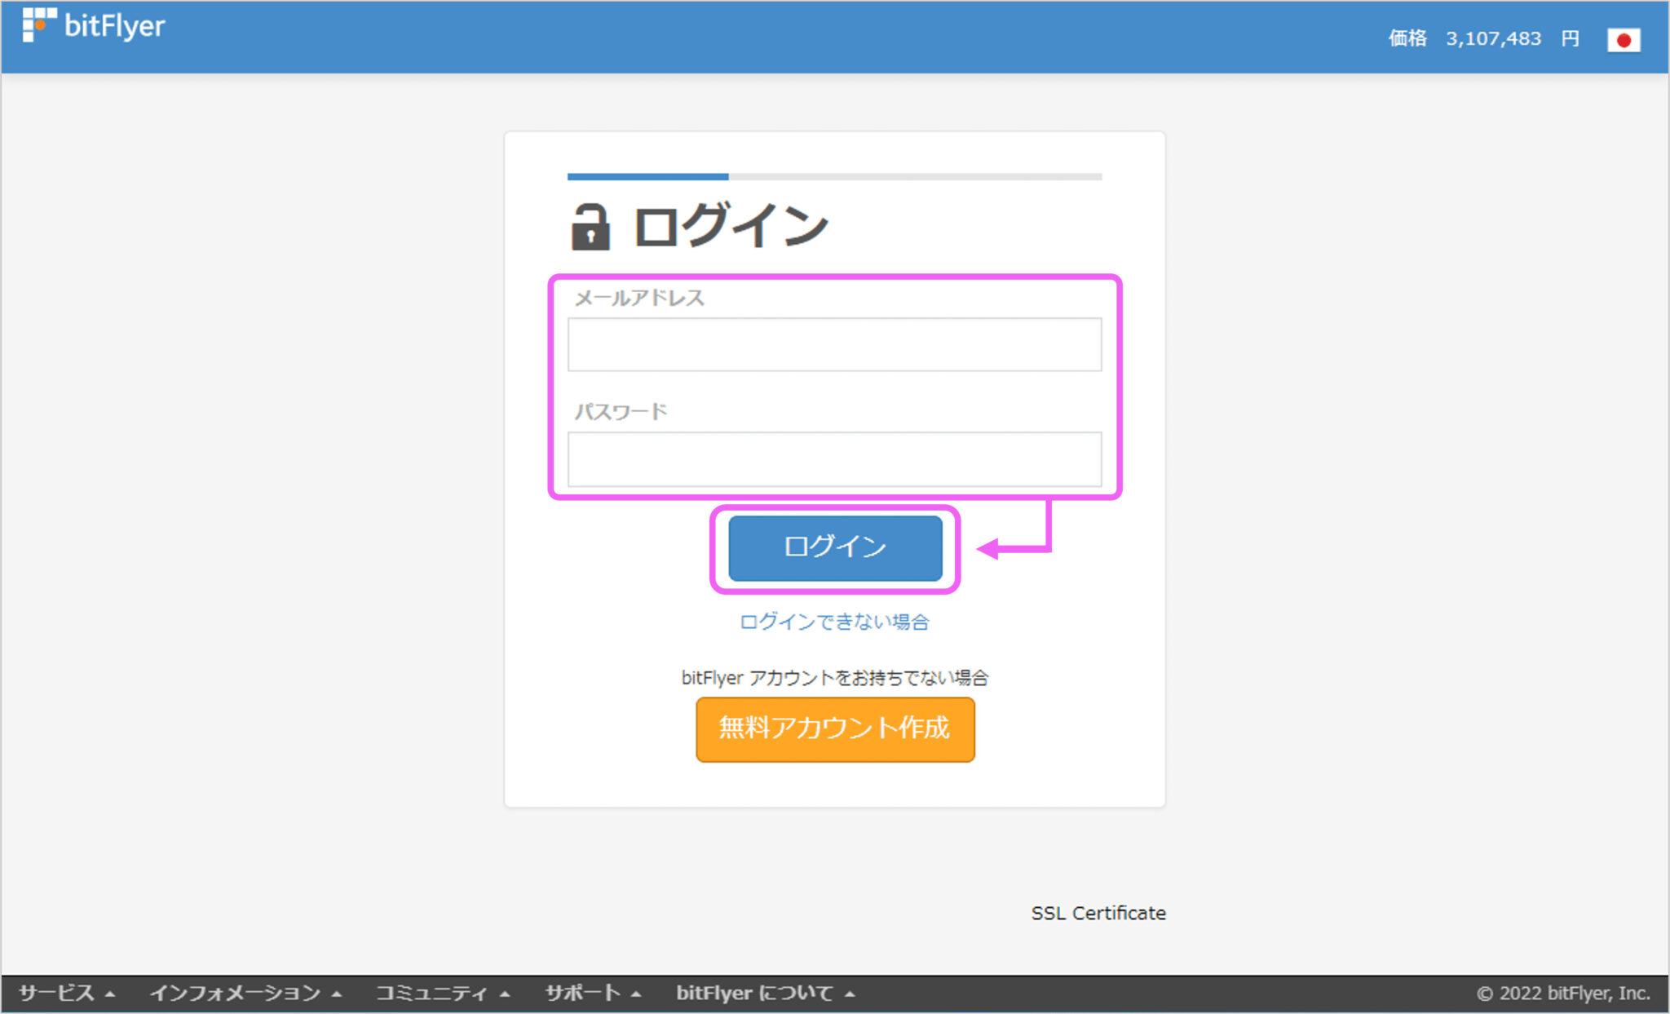Click the Japanese flag language icon
The width and height of the screenshot is (1670, 1014).
tap(1625, 38)
